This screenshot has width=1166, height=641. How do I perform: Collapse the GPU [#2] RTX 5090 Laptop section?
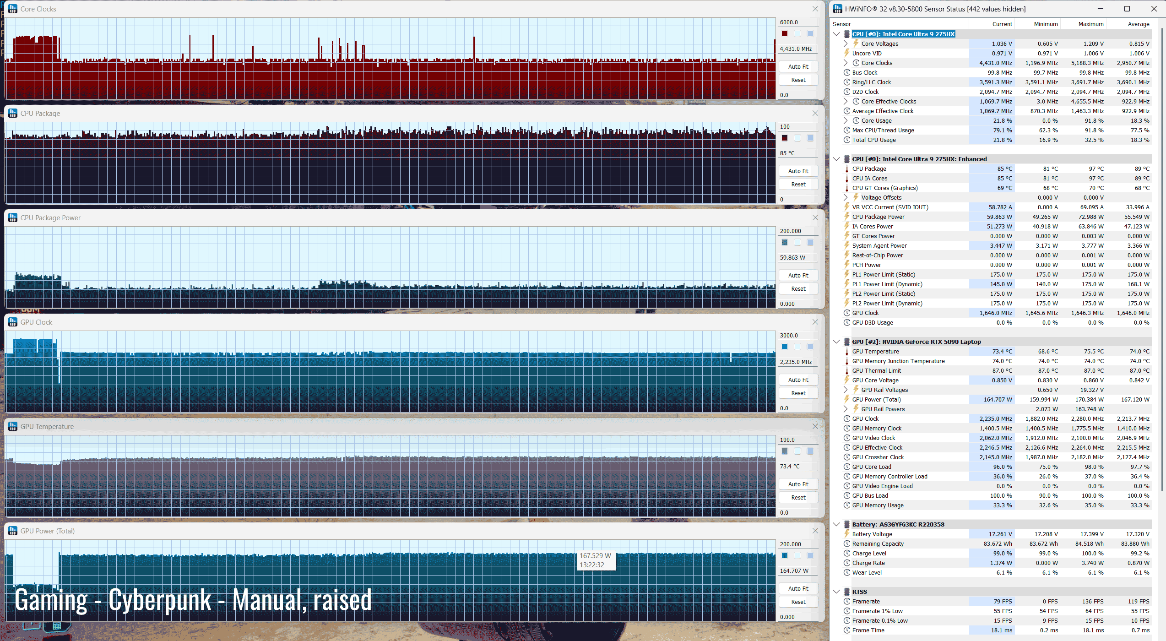point(836,342)
